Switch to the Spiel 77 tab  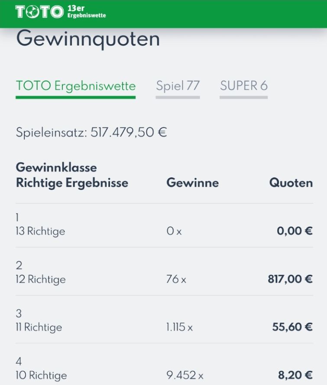pyautogui.click(x=178, y=88)
